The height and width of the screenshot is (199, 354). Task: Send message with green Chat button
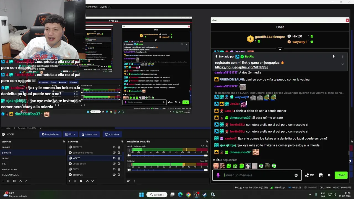point(341,175)
